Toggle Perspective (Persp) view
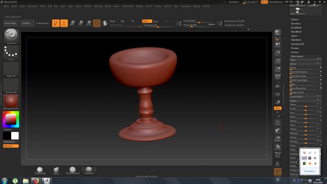The width and height of the screenshot is (327, 184). [x=277, y=77]
